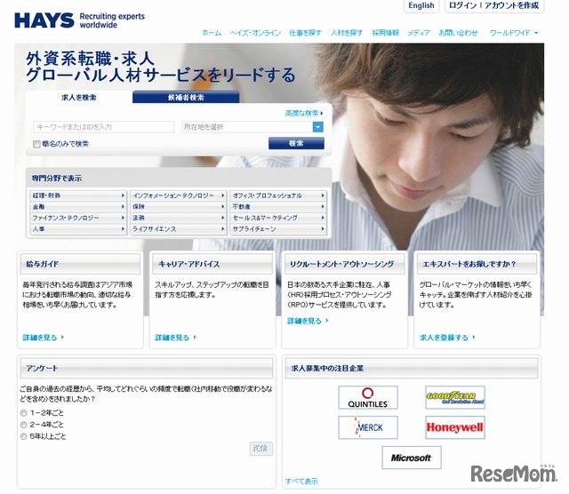Open the Honeywell company logo
This screenshot has width=569, height=494.
[454, 427]
